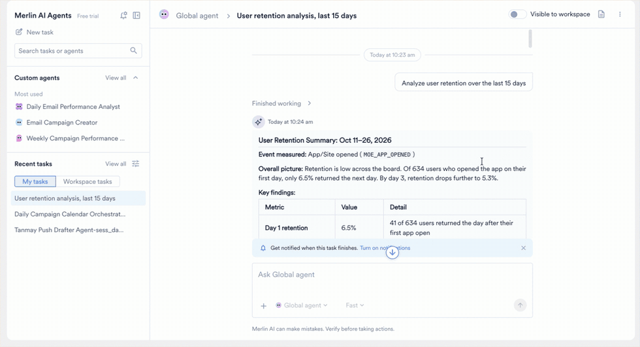This screenshot has width=640, height=347.
Task: Click the Metric column header
Action: point(296,207)
